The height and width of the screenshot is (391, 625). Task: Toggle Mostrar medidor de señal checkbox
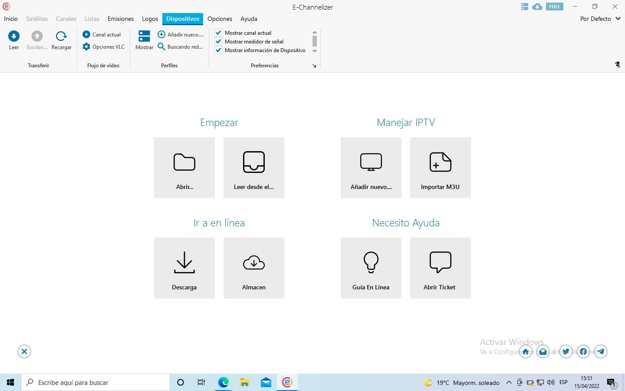pos(218,41)
